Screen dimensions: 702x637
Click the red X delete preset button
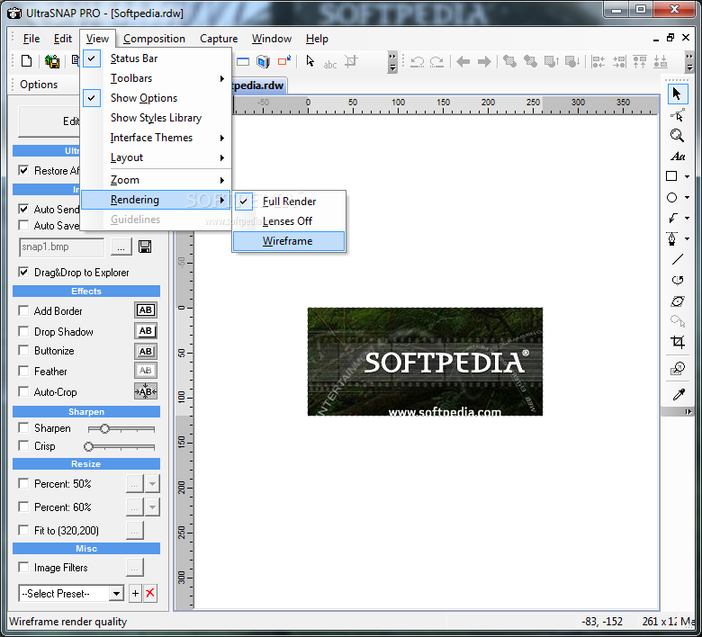pyautogui.click(x=150, y=594)
